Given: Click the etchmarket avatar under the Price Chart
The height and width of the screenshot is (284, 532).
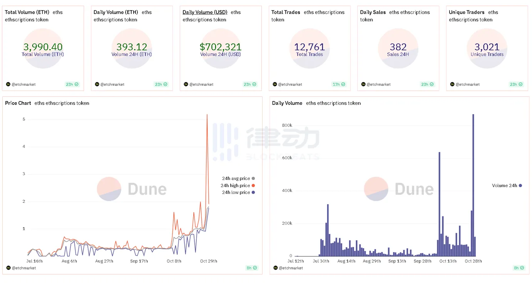Looking at the screenshot, I should pyautogui.click(x=8, y=268).
